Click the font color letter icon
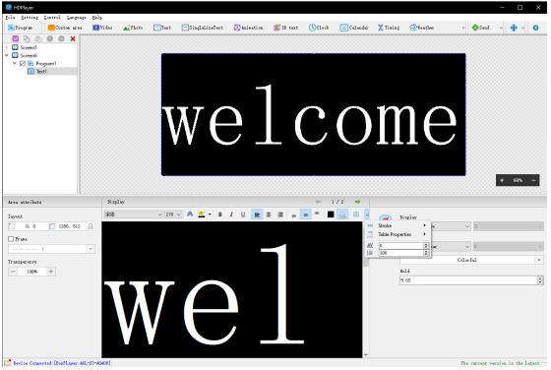This screenshot has height=370, width=551. pyautogui.click(x=190, y=214)
